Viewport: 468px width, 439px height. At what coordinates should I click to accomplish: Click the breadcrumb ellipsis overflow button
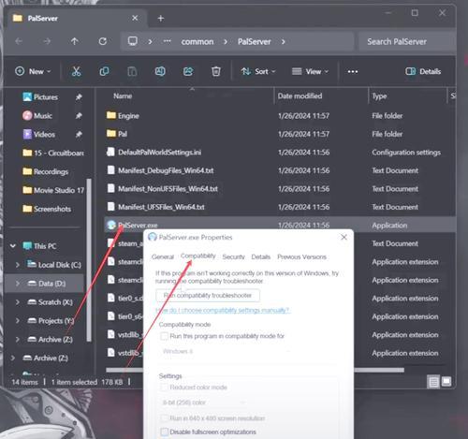click(x=168, y=41)
